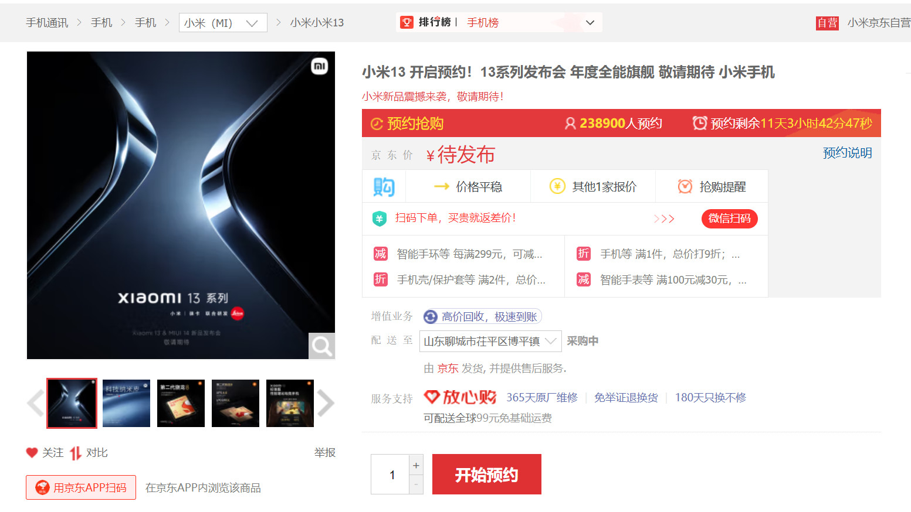Viewport: 911px width, 512px height.
Task: Click the green ¥ icon next to 扫码下单
Action: (x=380, y=219)
